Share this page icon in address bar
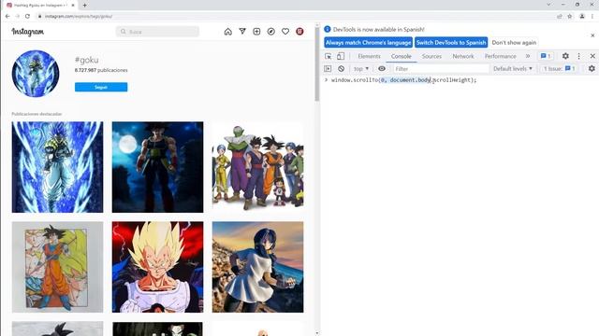The height and width of the screenshot is (336, 599). 560,17
